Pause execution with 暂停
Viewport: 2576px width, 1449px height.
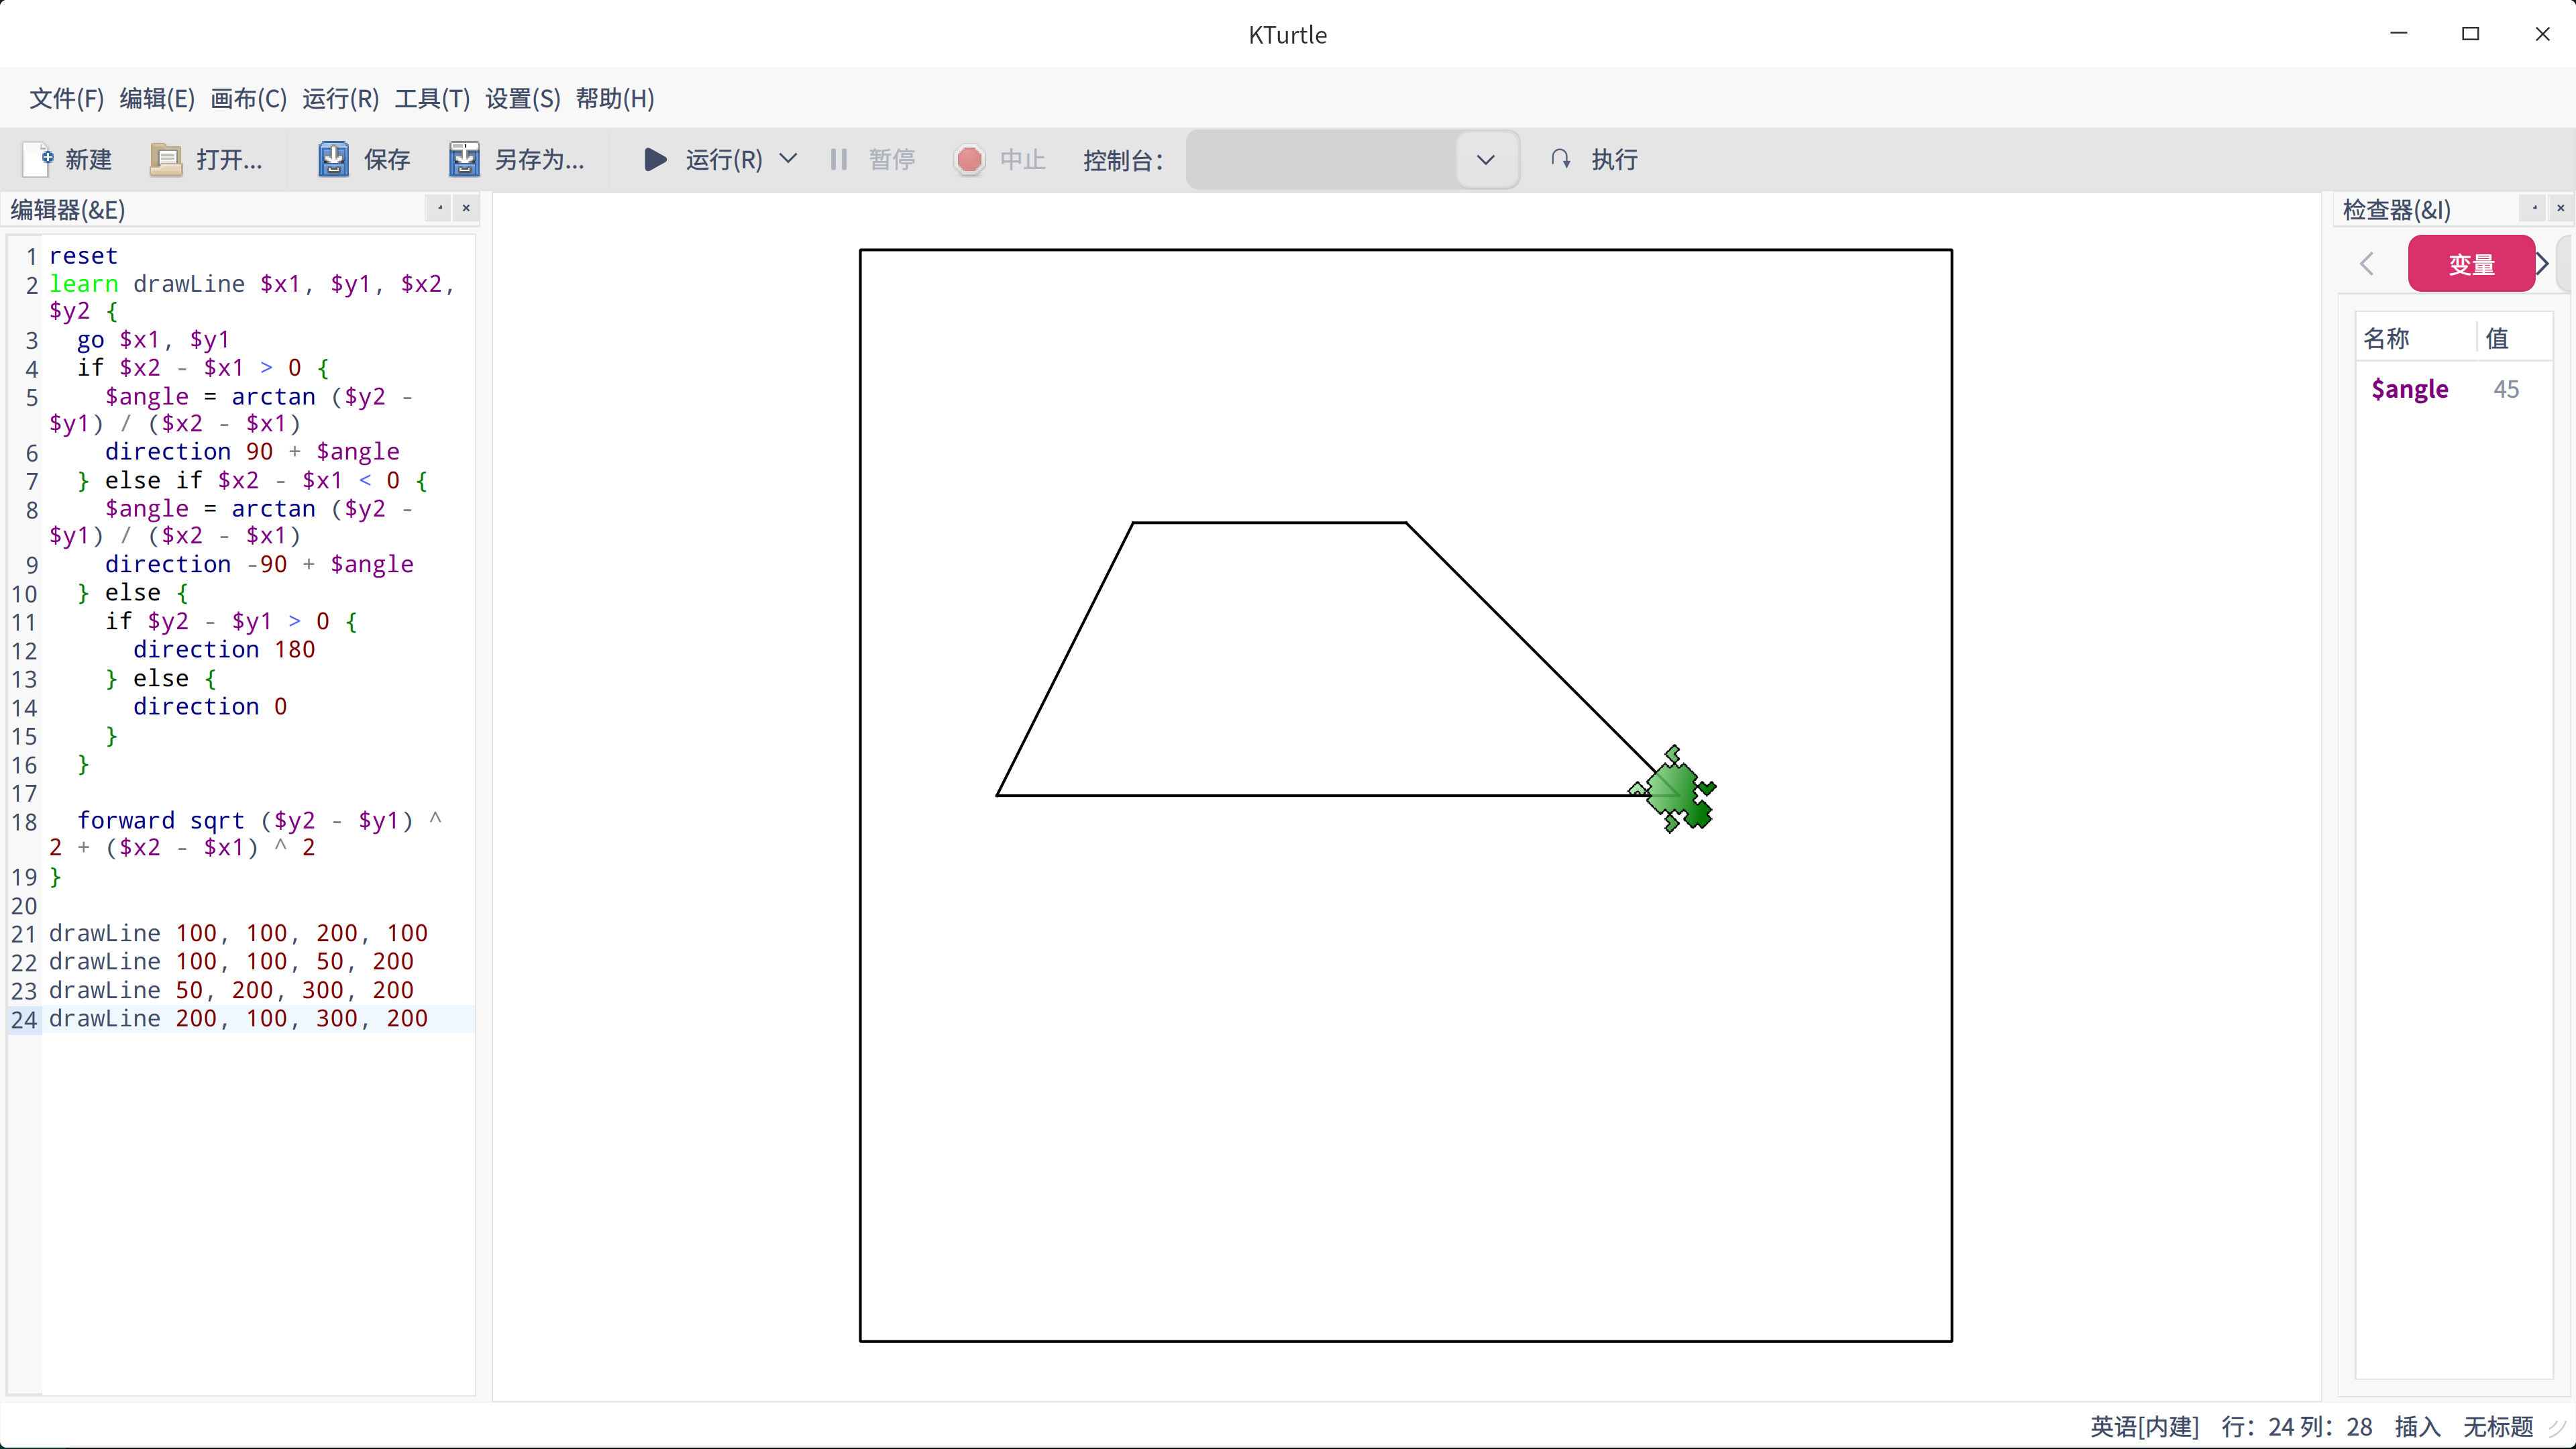click(x=872, y=159)
